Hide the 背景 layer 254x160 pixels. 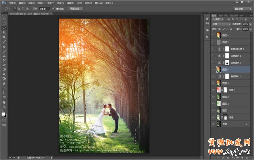pos(214,124)
